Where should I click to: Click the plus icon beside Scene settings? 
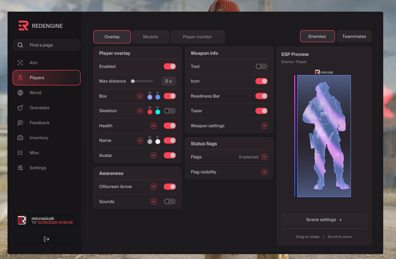(340, 220)
